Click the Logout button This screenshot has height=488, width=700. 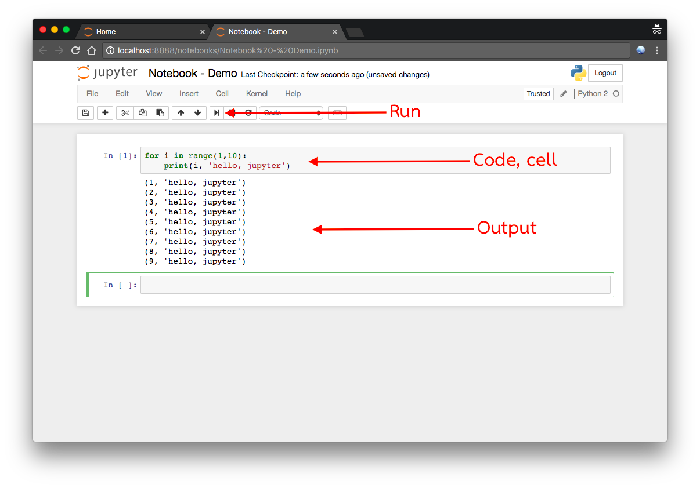tap(605, 73)
